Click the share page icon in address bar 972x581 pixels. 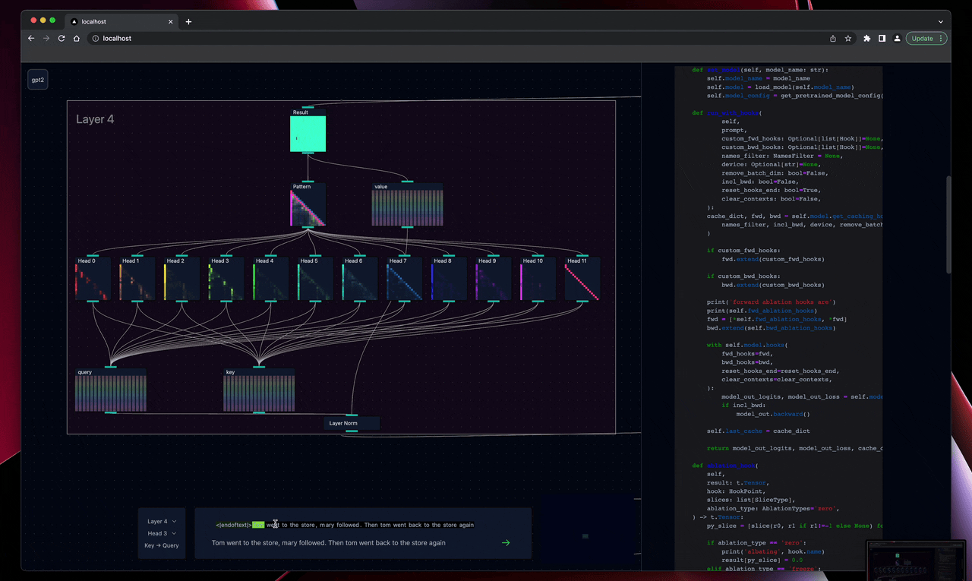point(833,39)
